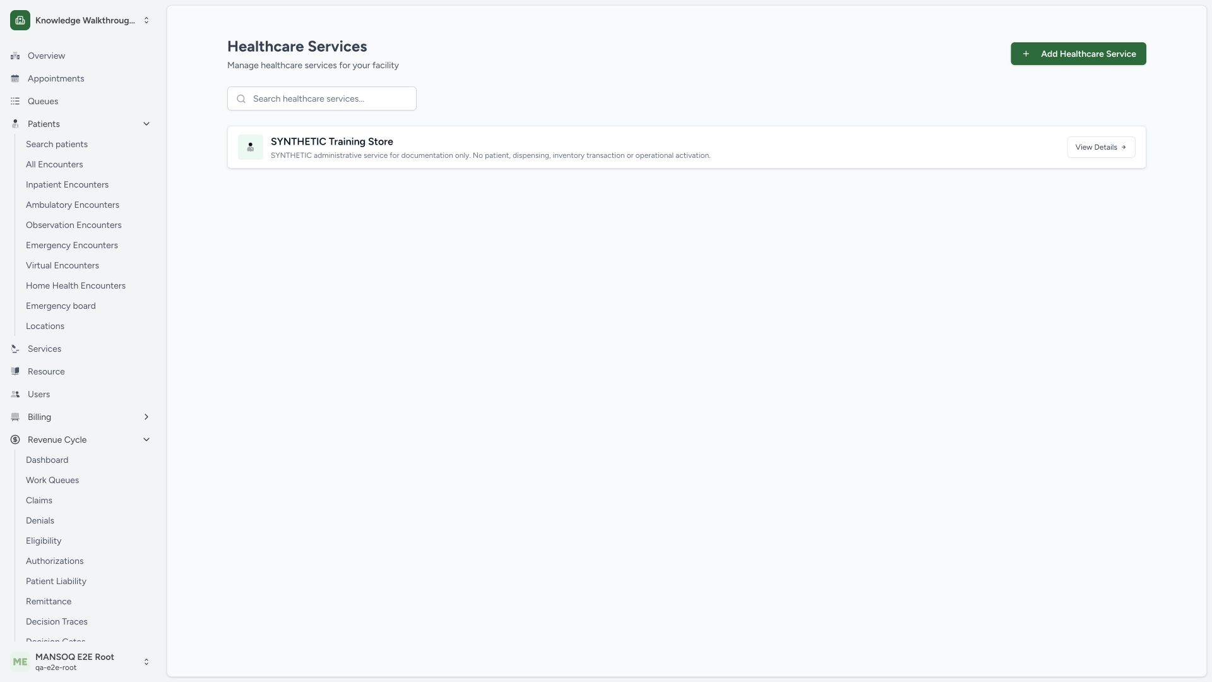Click the ME user avatar
Image resolution: width=1212 pixels, height=682 pixels.
[20, 662]
